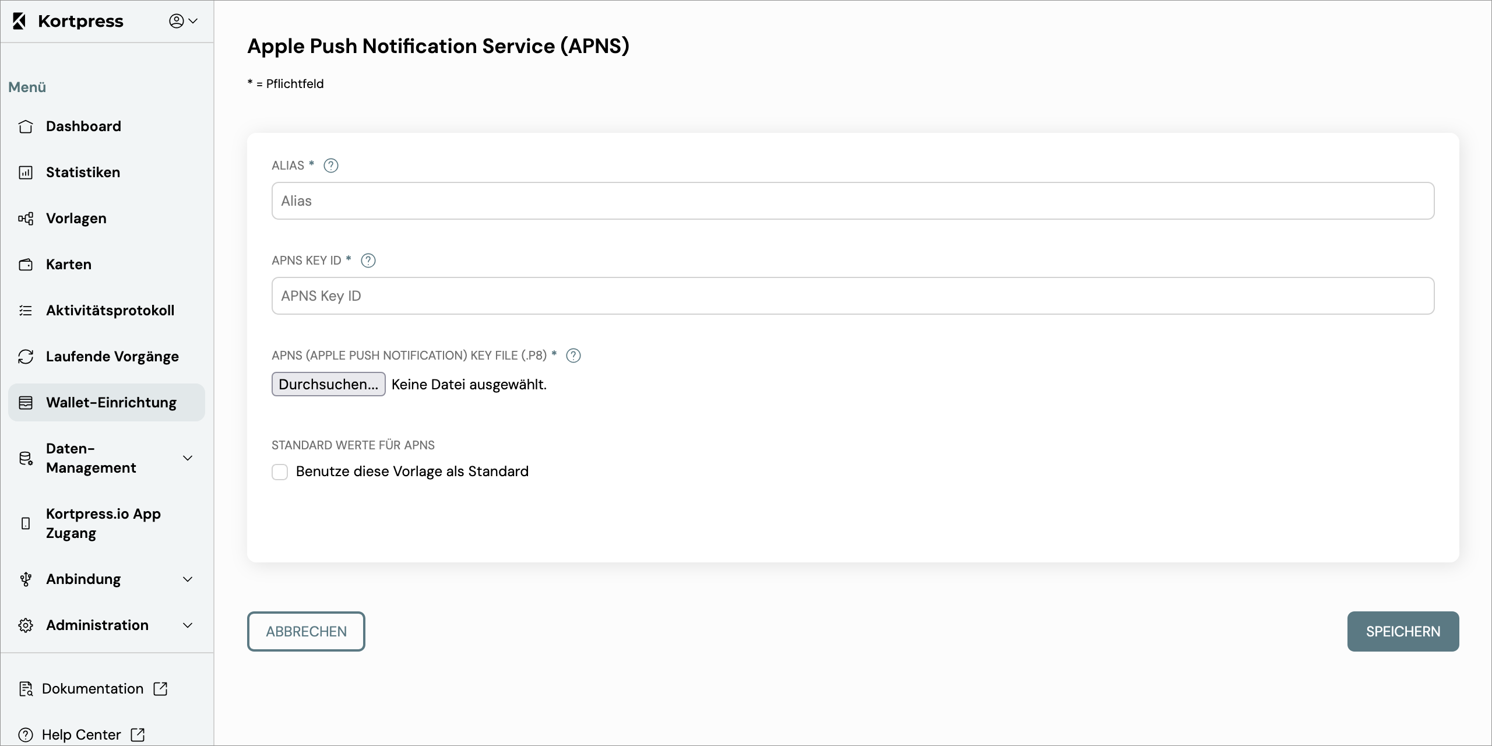Click the external link icon beside Dokumentation

pyautogui.click(x=160, y=689)
